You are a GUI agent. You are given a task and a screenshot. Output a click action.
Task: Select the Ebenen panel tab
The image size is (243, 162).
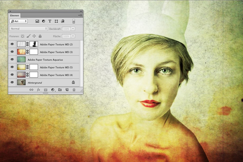click(15, 16)
